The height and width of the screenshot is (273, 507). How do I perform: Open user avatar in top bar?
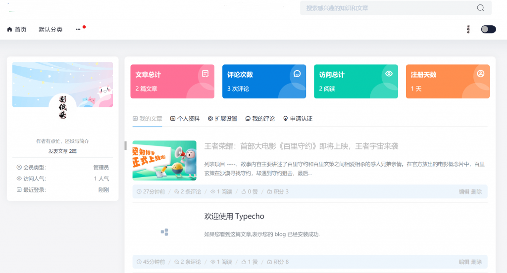pyautogui.click(x=468, y=29)
